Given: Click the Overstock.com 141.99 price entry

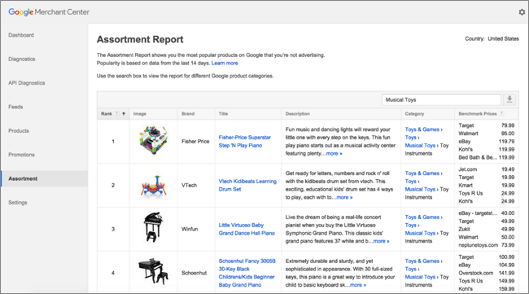Looking at the screenshot, I should tap(487, 273).
